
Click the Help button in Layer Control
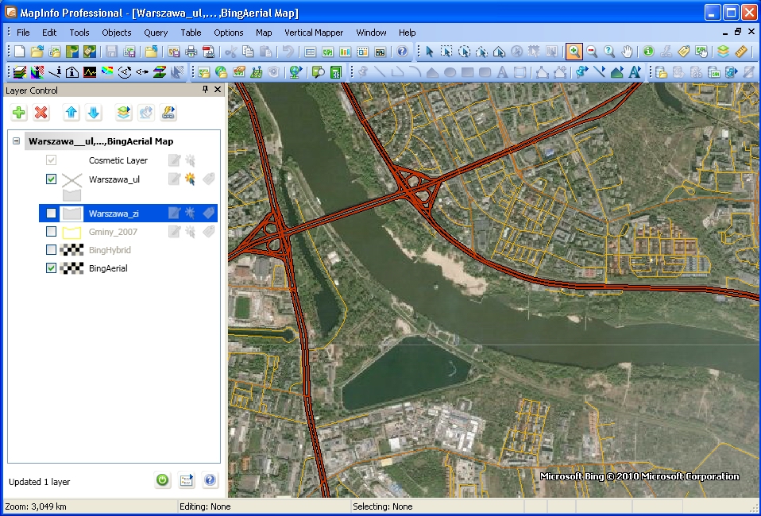(210, 480)
